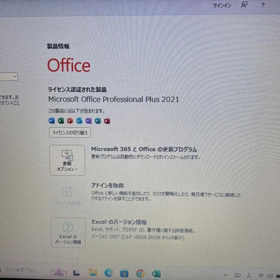Click the Publisher icon

tap(97, 121)
